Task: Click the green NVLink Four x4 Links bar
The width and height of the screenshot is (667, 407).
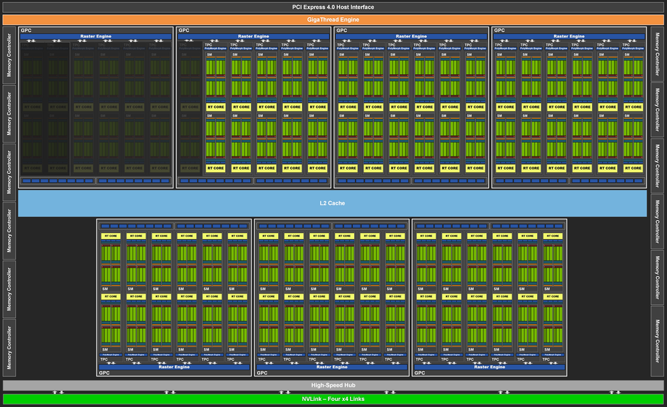Action: coord(333,399)
